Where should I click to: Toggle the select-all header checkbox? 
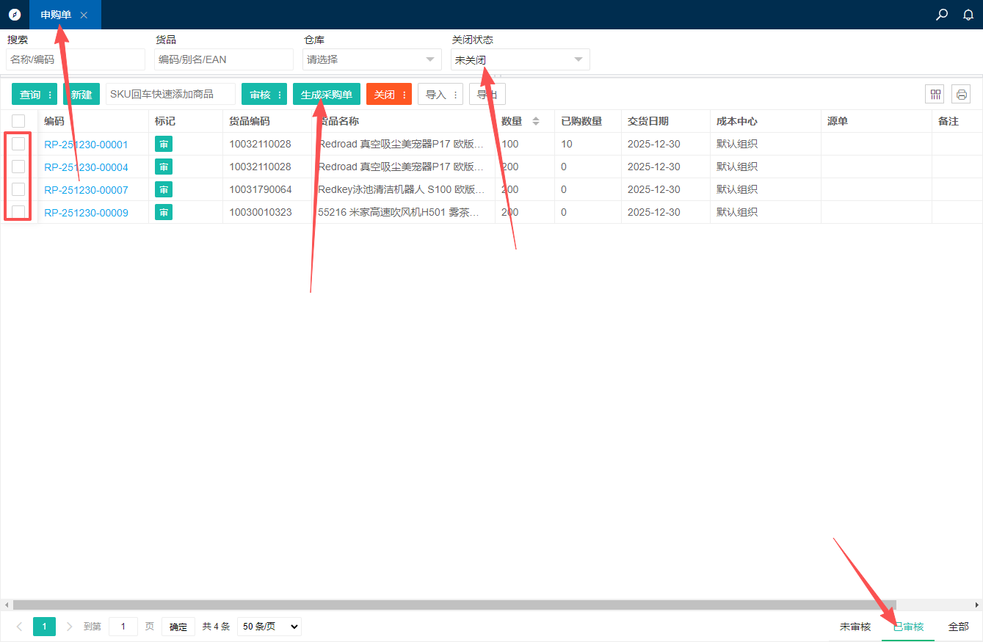(x=18, y=121)
